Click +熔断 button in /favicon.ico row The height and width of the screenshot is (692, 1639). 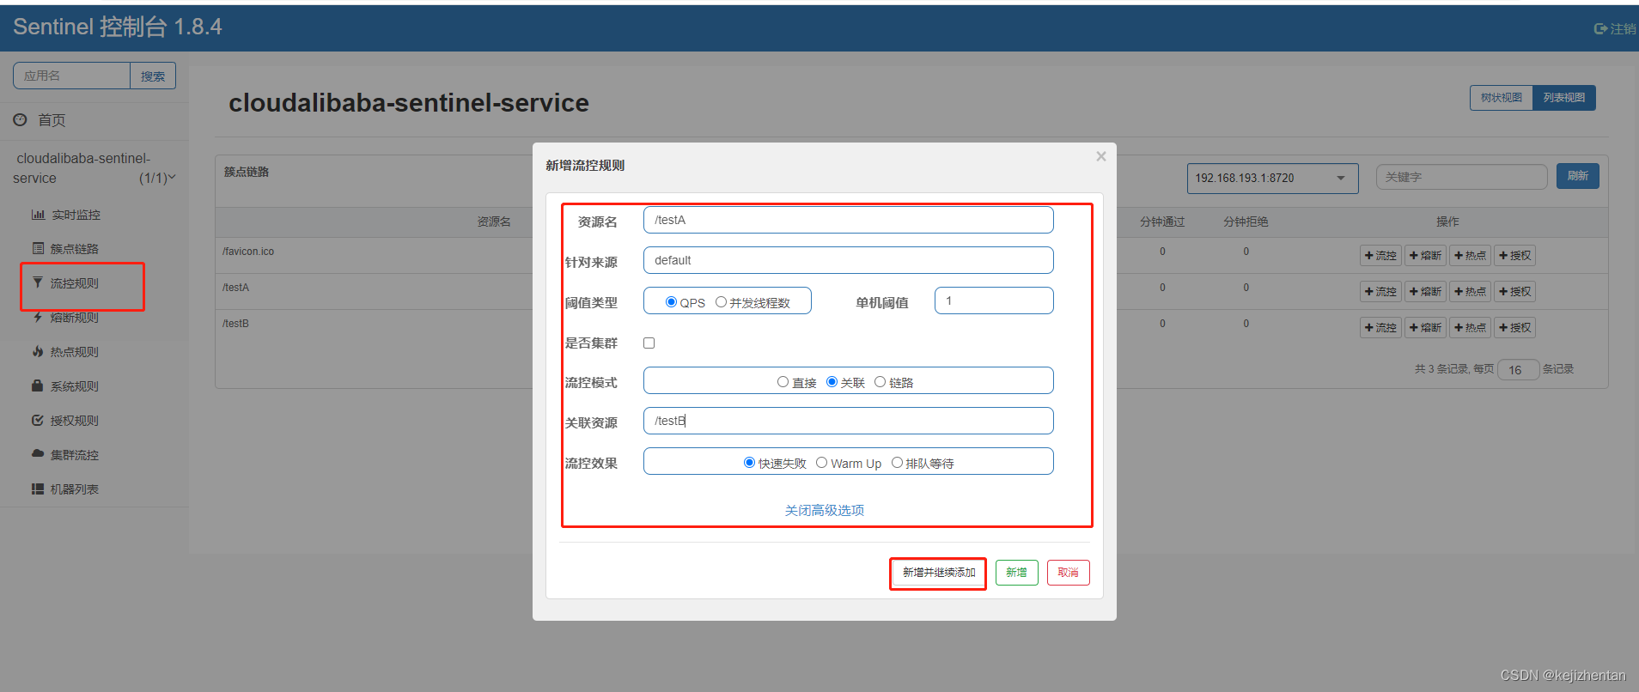click(1425, 256)
